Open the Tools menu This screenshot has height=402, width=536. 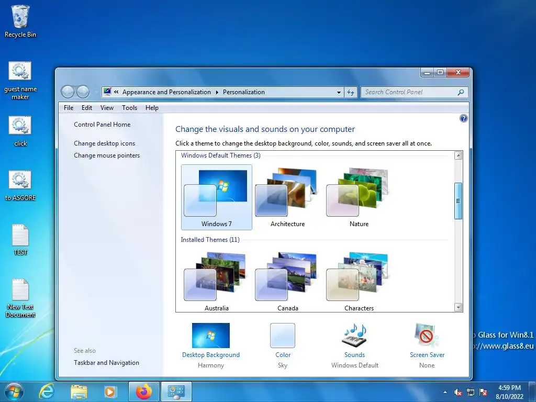(130, 108)
